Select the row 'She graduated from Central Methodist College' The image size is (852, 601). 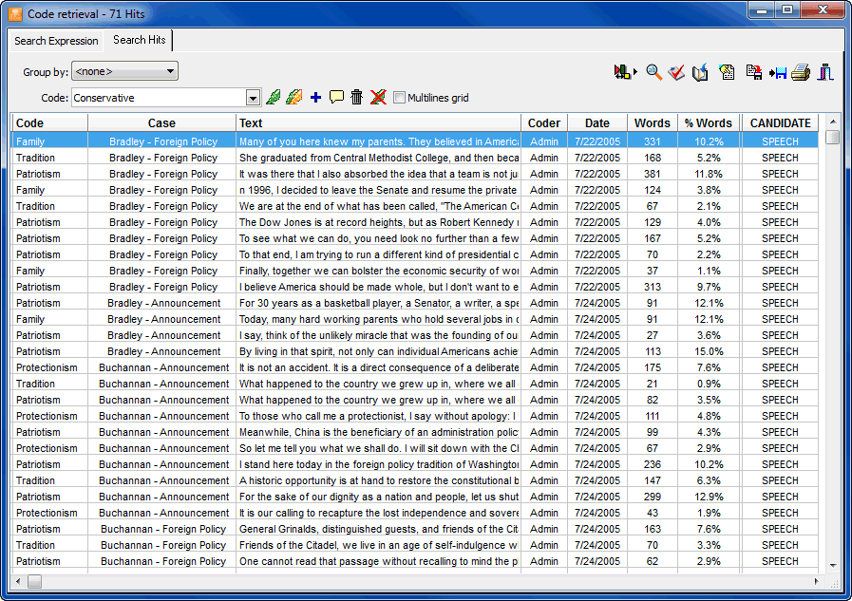click(414, 158)
